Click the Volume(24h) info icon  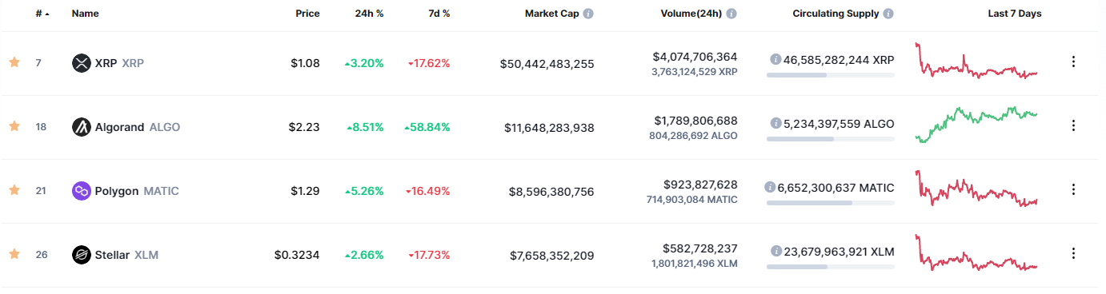tap(731, 14)
